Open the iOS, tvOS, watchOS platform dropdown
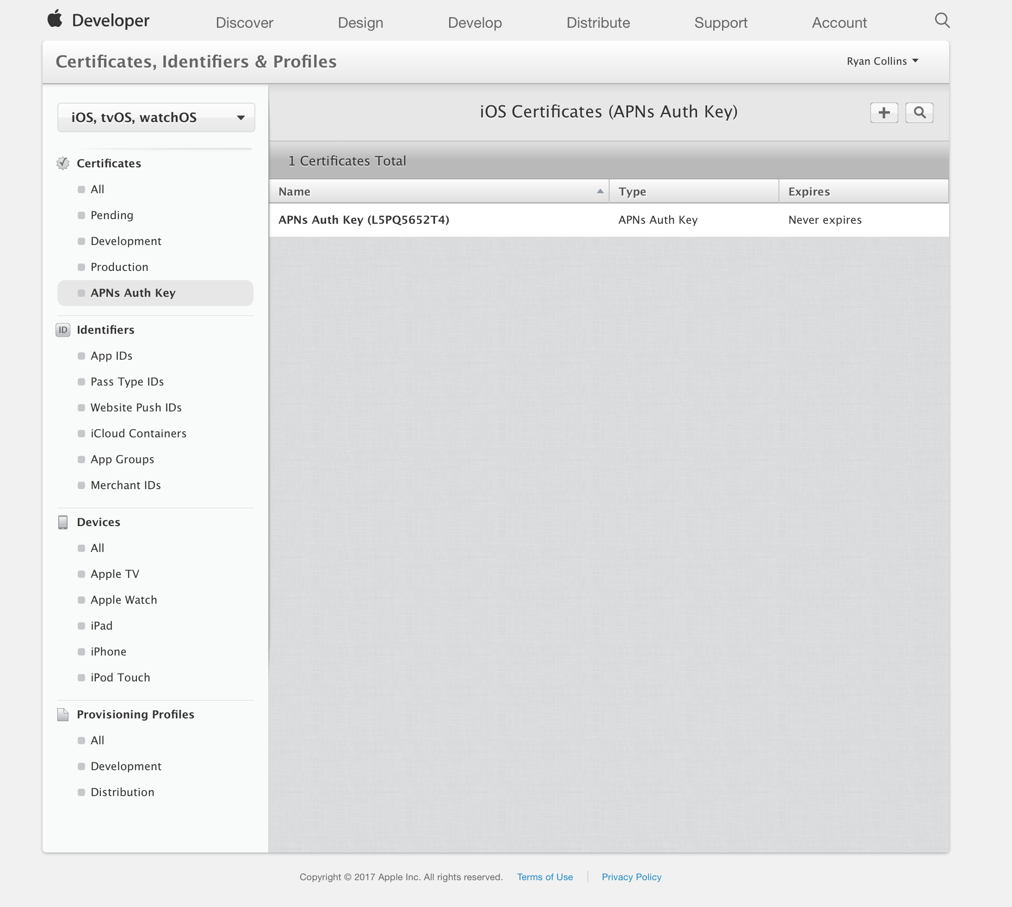The width and height of the screenshot is (1012, 907). pos(156,117)
